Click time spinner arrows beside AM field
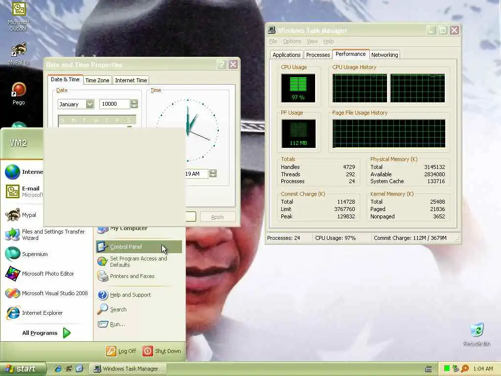This screenshot has height=376, width=501. tap(213, 173)
